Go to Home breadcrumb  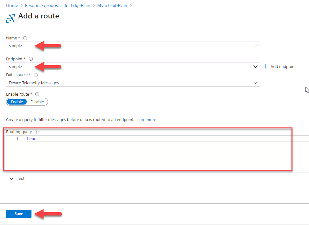12,5
